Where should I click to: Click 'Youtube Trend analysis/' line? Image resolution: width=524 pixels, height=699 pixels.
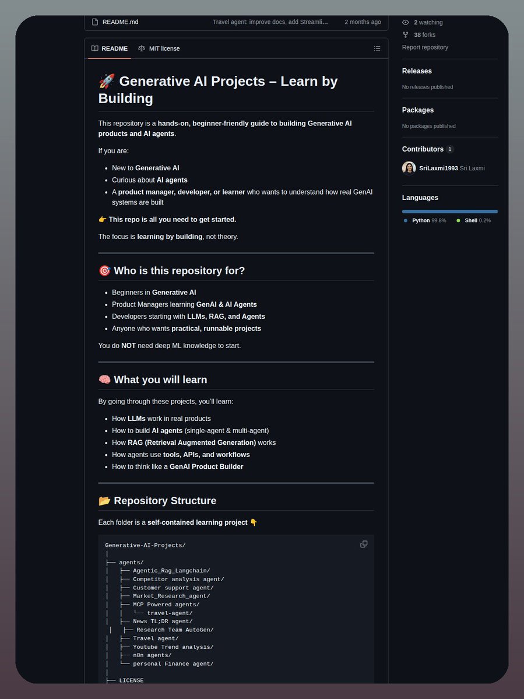[x=173, y=647]
